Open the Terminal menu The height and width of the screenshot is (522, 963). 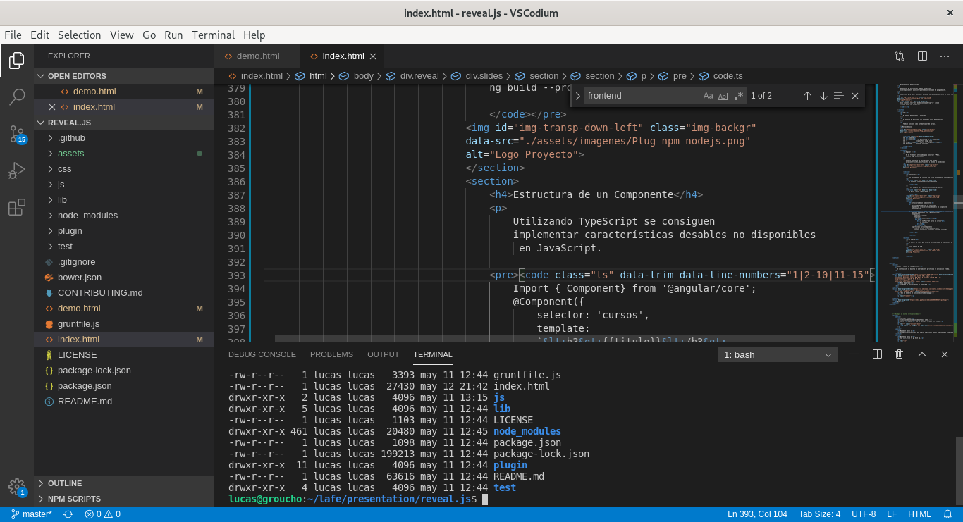click(x=213, y=35)
